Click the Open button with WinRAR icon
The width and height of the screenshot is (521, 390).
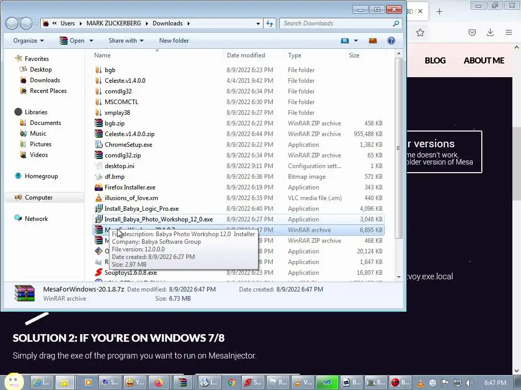(72, 41)
